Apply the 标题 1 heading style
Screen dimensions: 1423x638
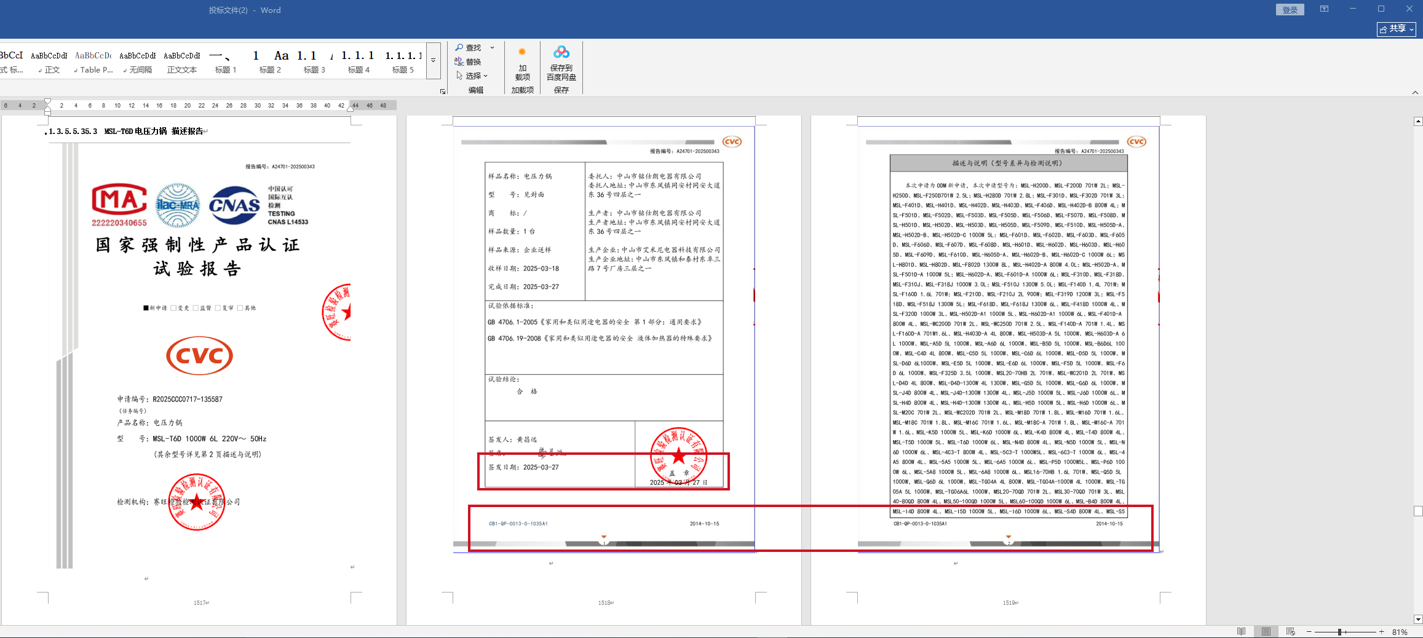pyautogui.click(x=226, y=61)
